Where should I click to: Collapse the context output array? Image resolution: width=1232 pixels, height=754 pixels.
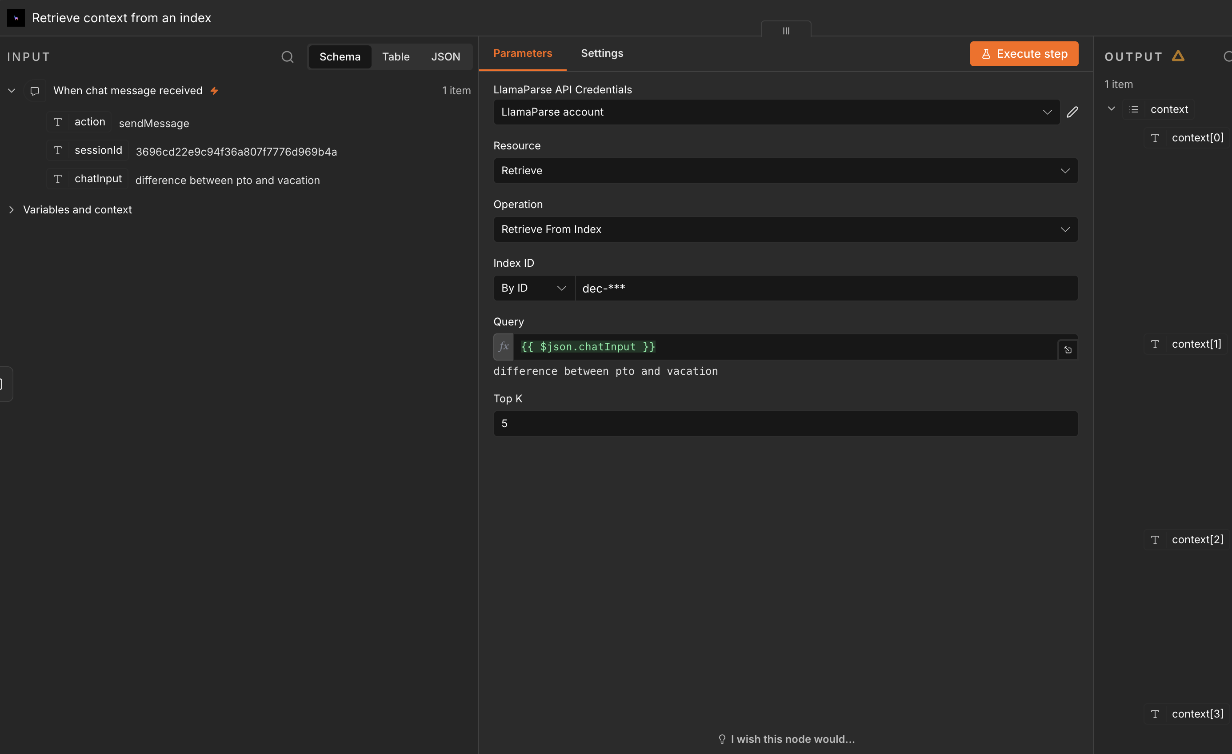1112,108
